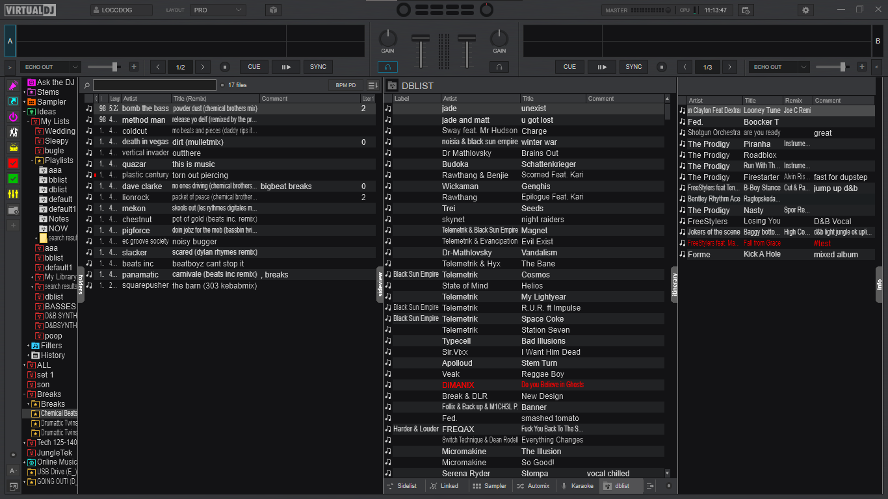Click the yellow drum sidebar icon
888x499 pixels.
click(13, 147)
